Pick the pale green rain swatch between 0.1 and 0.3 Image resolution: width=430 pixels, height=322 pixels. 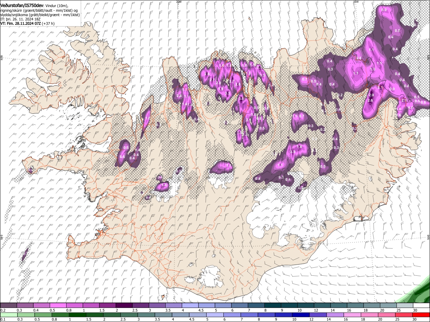click(x=8, y=315)
